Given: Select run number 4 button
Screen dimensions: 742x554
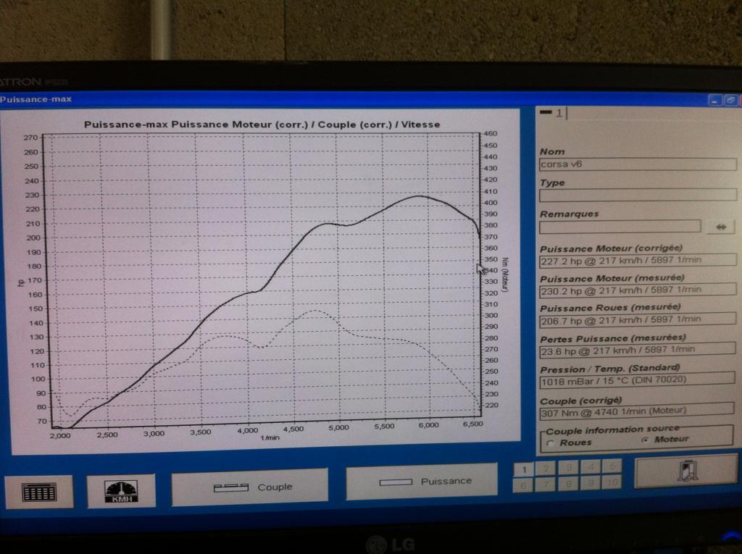Looking at the screenshot, I should (590, 467).
